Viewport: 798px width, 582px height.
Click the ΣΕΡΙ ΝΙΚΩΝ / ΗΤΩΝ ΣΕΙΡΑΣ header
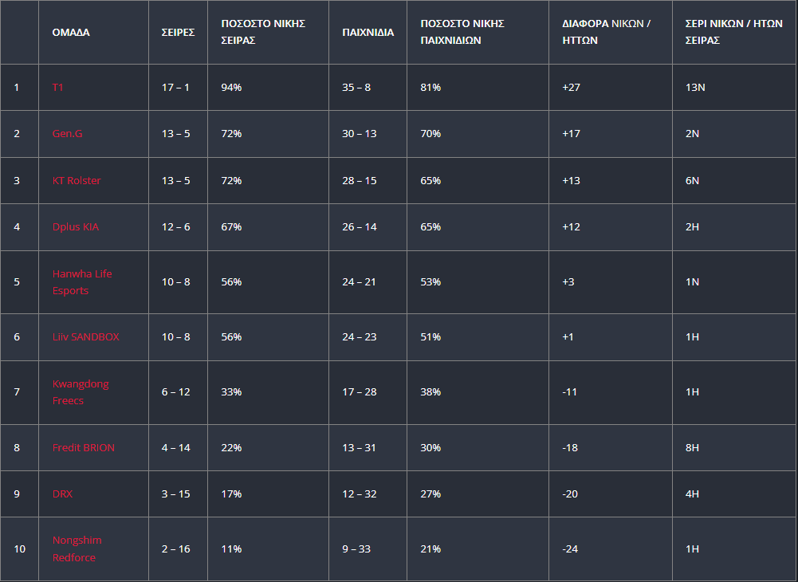734,32
